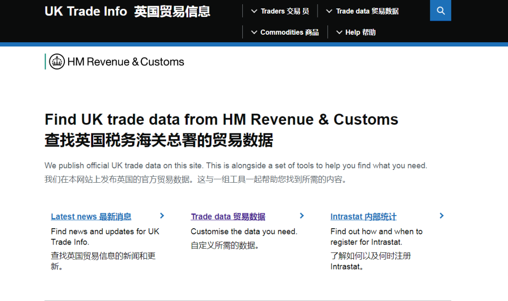Click the Chinese heading 查找英国税务海关总署的贸易数据

159,140
